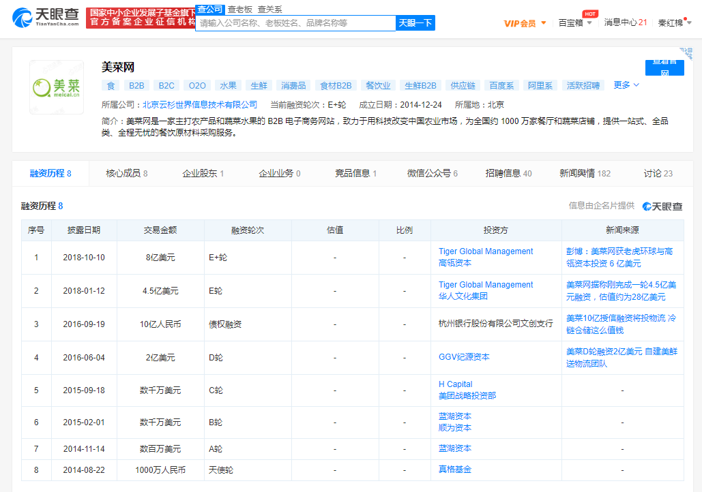Open the 竞品信息 tab
Viewport: 702px width, 492px height.
pyautogui.click(x=356, y=174)
